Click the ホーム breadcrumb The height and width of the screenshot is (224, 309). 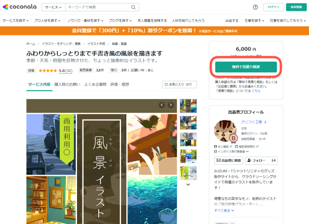(x=31, y=44)
